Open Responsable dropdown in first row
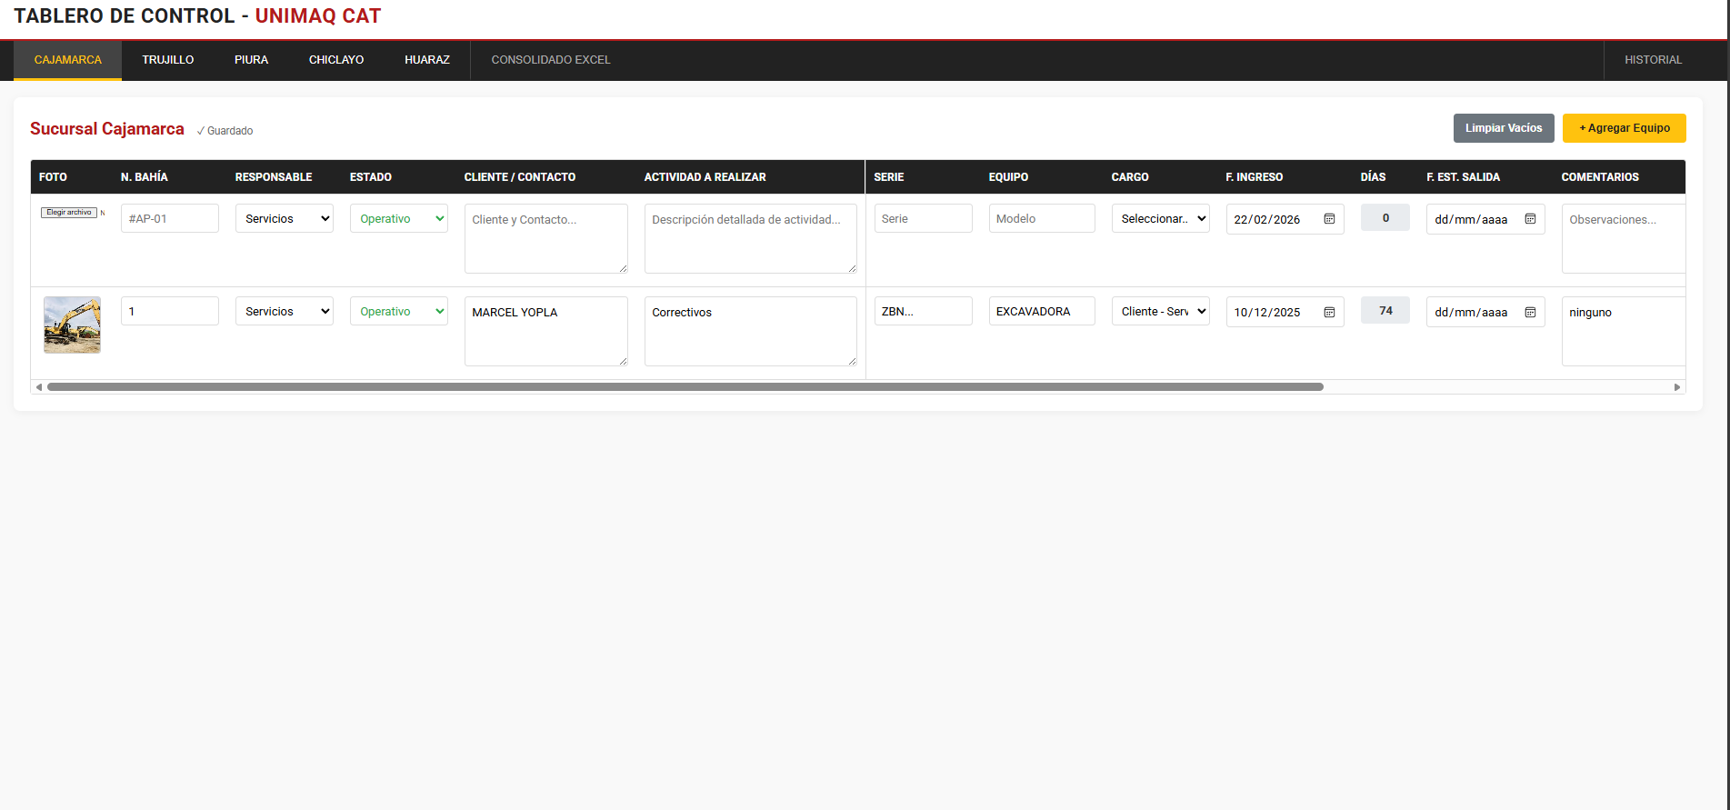 (x=285, y=218)
